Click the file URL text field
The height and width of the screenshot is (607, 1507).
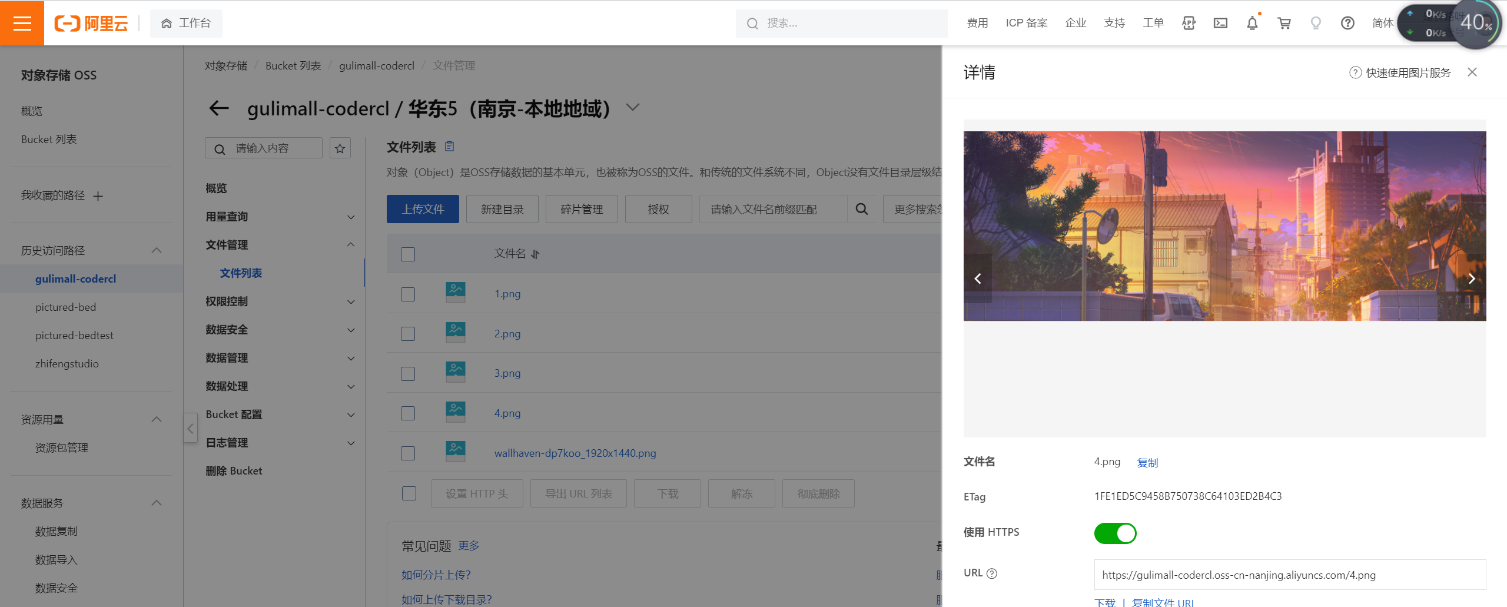(1290, 575)
